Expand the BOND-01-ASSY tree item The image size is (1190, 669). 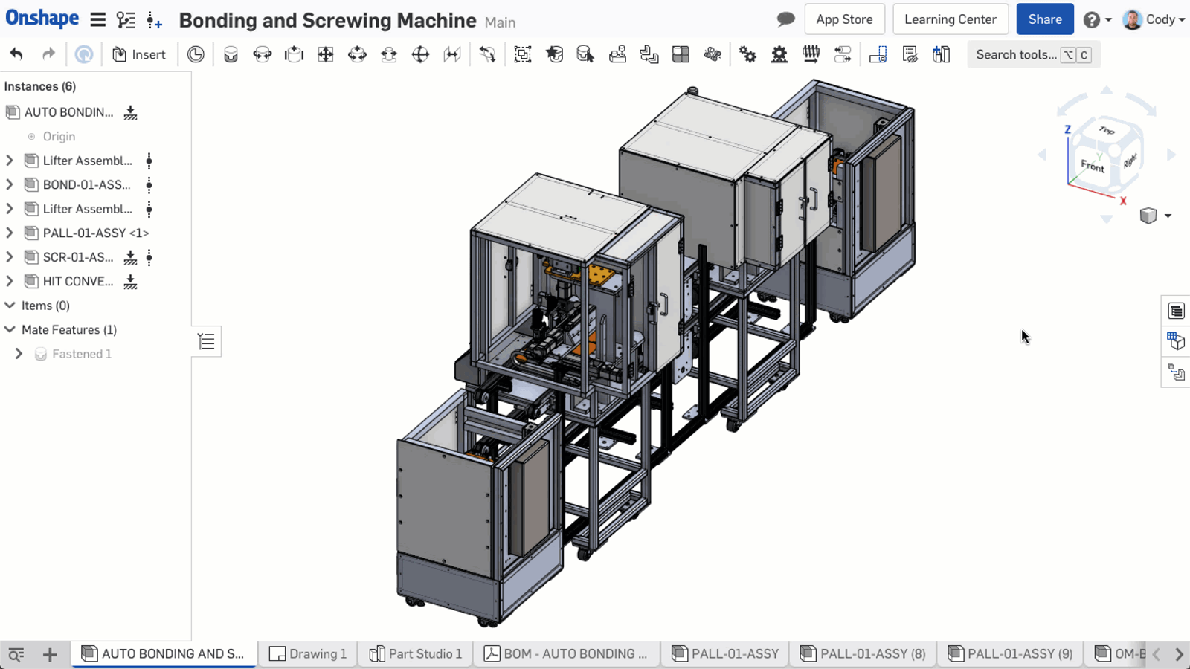tap(9, 184)
